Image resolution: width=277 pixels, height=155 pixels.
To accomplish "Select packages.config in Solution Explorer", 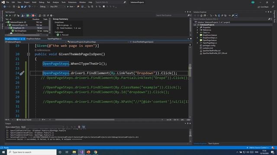I will click(209, 46).
